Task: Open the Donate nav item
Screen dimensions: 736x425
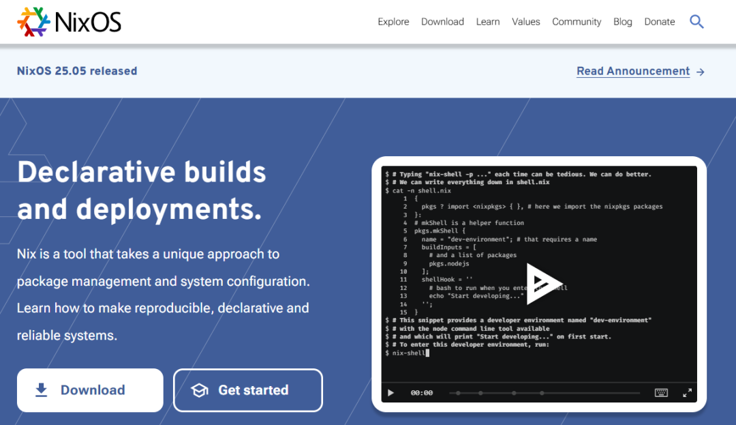Action: (660, 22)
